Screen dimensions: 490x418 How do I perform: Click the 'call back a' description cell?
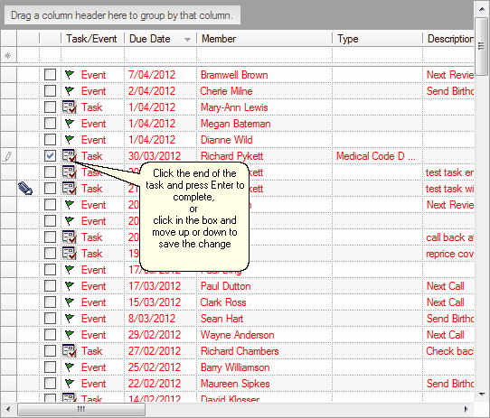coord(449,237)
